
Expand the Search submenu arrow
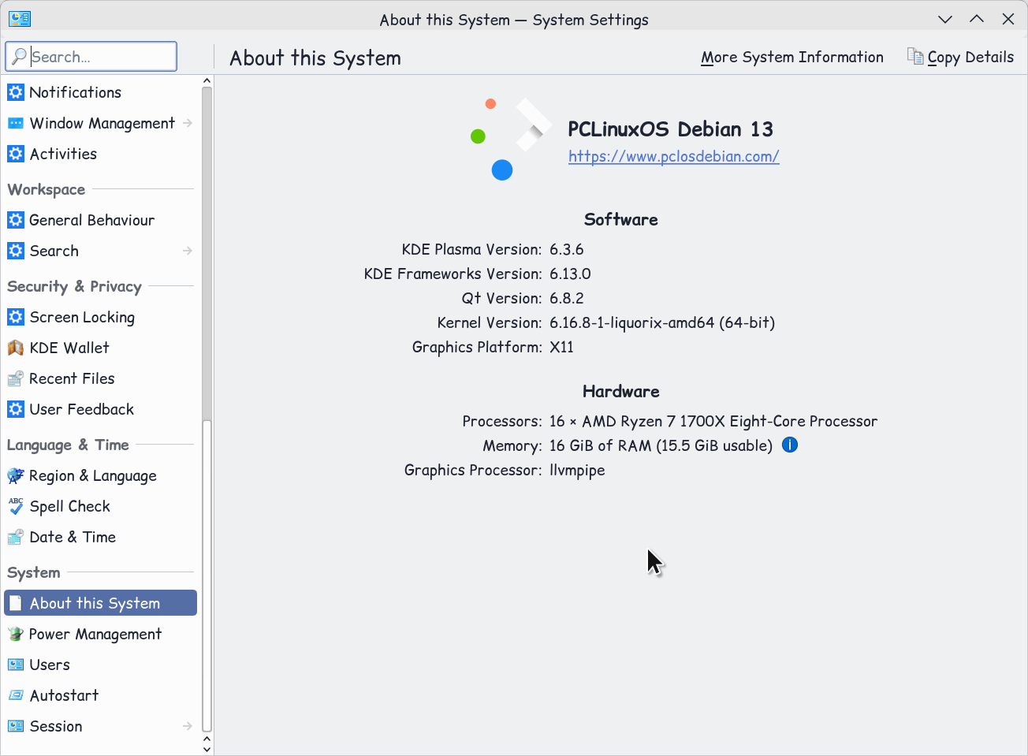coord(188,251)
